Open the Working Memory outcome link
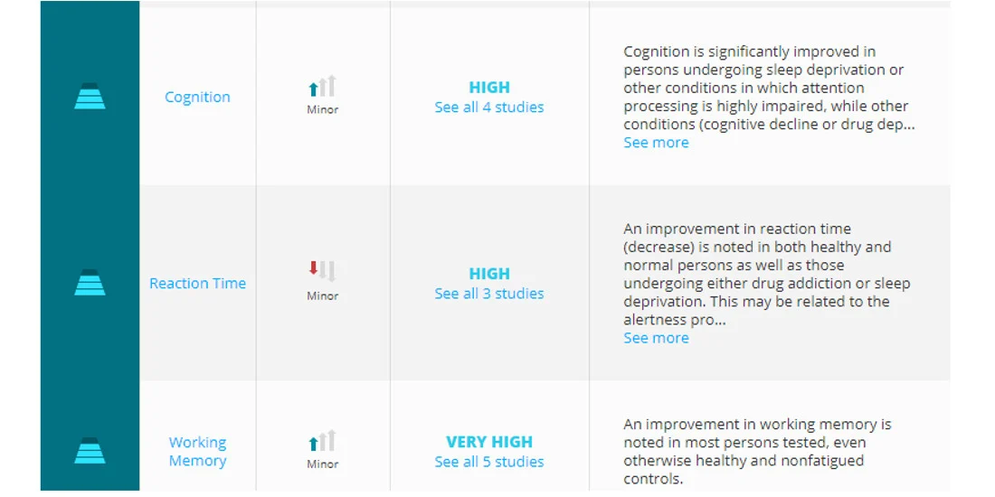 tap(197, 451)
